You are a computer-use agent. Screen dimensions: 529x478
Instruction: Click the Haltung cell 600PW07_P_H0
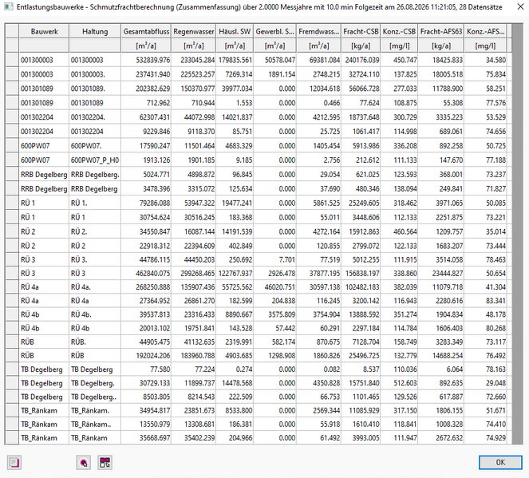click(95, 160)
